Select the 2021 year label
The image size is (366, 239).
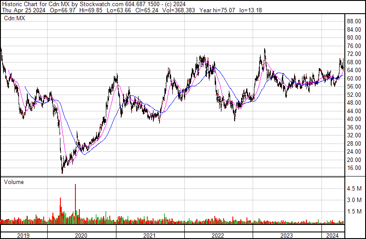150,235
